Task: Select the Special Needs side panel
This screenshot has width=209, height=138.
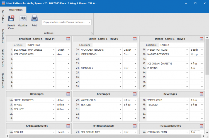Action: tap(3, 81)
